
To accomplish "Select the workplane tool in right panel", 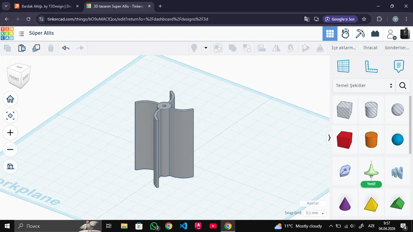I will click(x=343, y=66).
